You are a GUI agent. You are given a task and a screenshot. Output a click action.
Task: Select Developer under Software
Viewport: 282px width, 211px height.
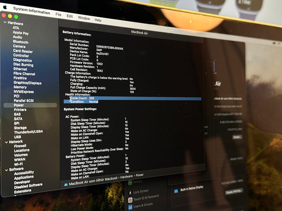pos(22,182)
